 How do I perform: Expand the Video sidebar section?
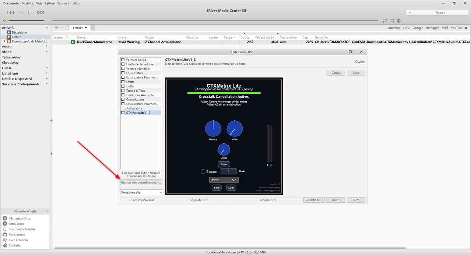(47, 52)
